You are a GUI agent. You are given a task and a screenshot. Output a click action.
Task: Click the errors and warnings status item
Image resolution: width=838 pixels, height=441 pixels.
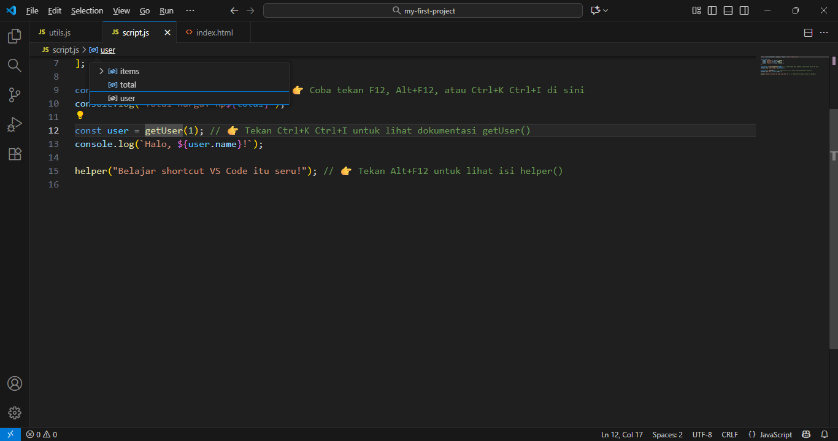(x=42, y=434)
